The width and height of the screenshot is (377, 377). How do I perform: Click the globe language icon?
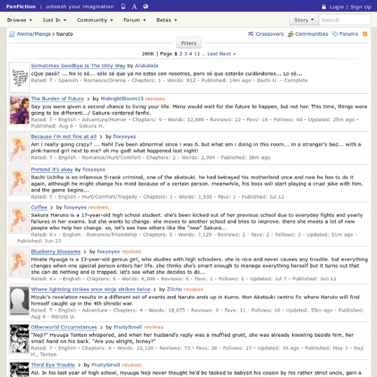tap(146, 6)
